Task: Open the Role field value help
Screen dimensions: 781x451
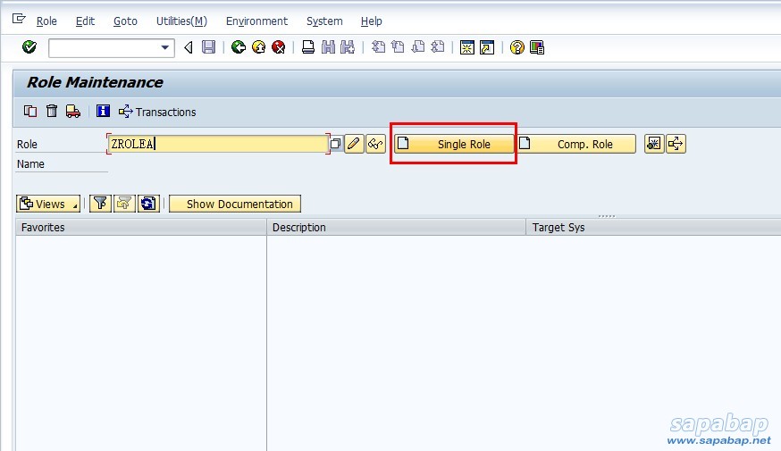Action: coord(336,144)
